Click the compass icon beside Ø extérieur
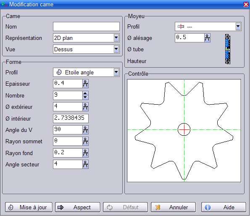This screenshot has width=250, height=216. click(85, 107)
